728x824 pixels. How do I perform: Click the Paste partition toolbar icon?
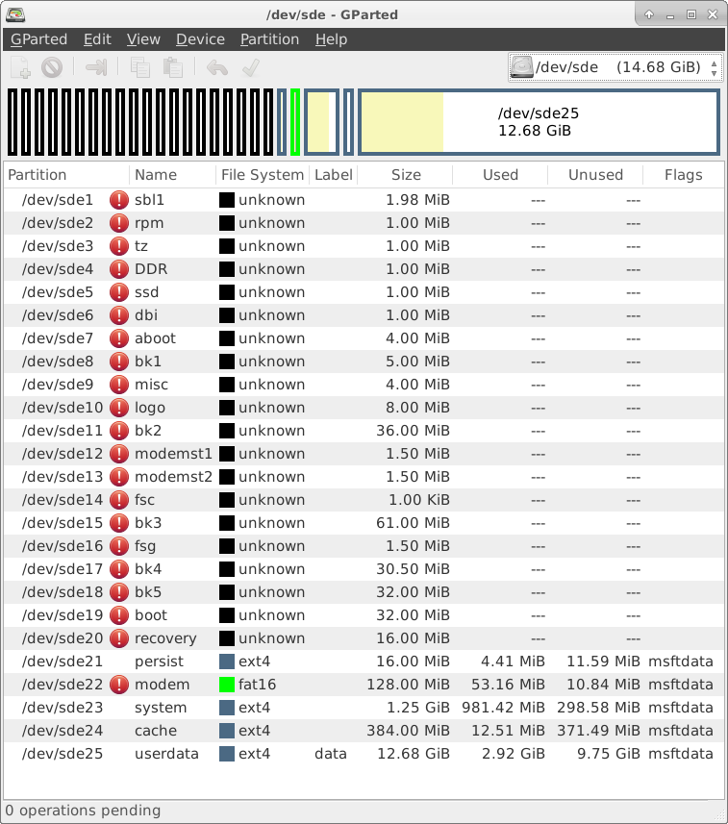[173, 67]
